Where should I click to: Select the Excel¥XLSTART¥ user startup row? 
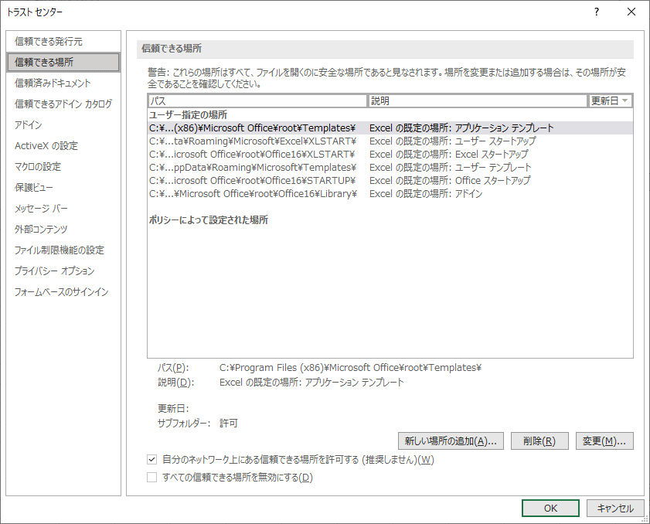coord(390,141)
